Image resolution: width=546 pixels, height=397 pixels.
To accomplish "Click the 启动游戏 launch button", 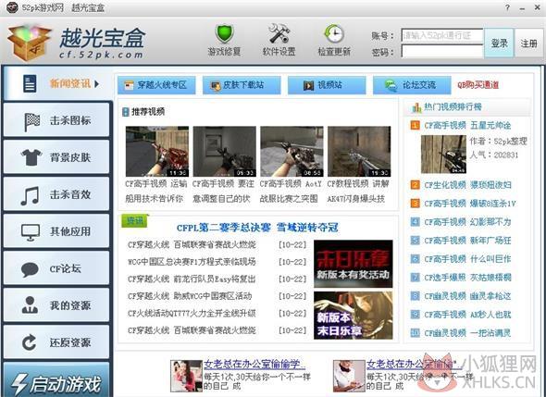I will [x=56, y=380].
